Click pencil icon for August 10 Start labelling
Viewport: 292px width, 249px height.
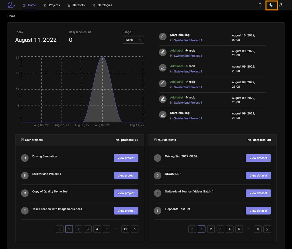(162, 37)
